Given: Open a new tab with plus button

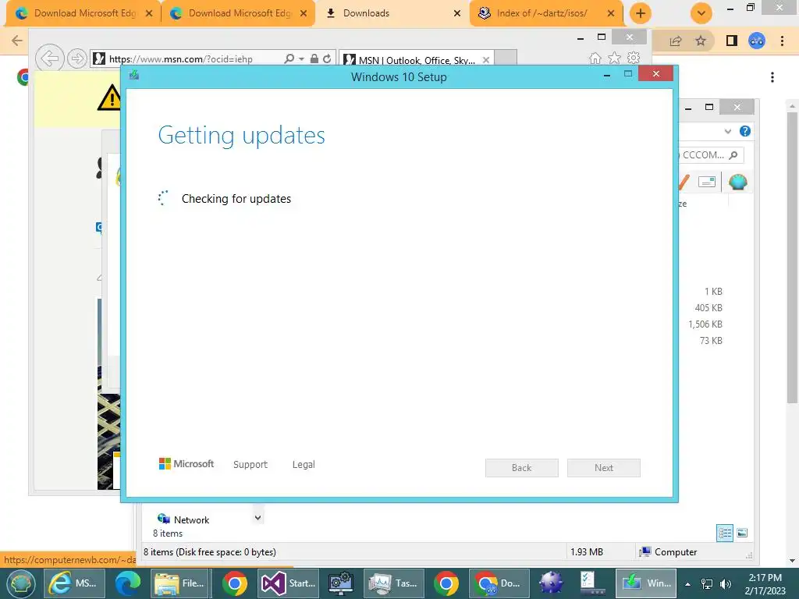Looking at the screenshot, I should point(641,13).
